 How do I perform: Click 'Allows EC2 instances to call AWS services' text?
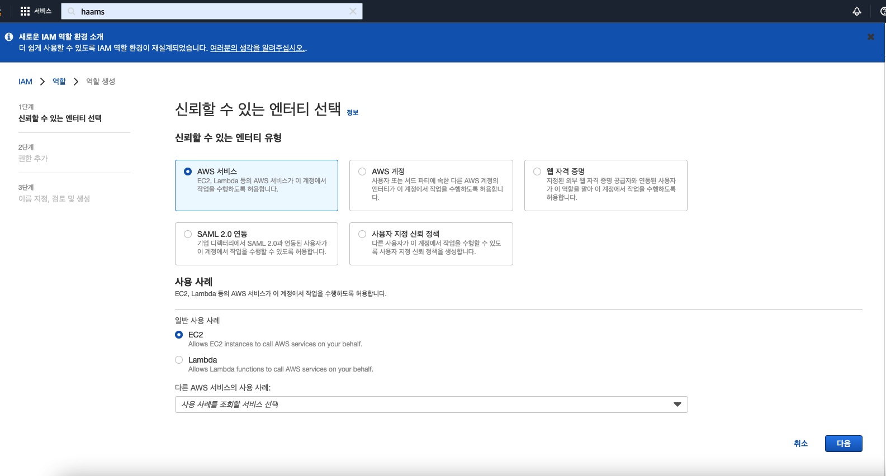coord(275,344)
